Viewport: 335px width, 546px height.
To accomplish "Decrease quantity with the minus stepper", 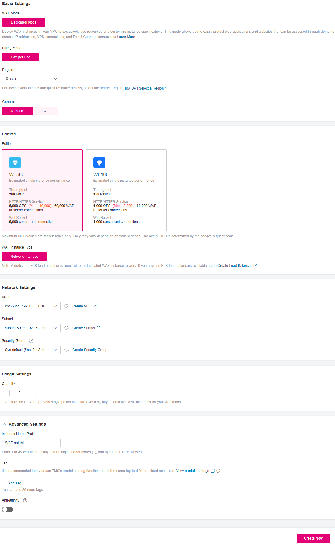I will click(6, 393).
